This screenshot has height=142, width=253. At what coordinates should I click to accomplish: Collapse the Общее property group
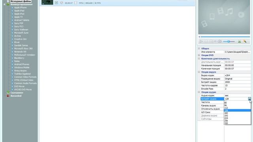199,49
